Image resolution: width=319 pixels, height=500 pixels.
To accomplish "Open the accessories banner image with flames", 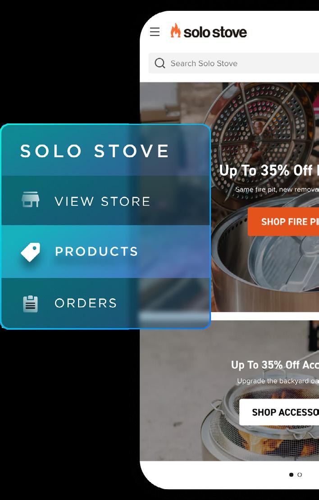I will (229, 391).
